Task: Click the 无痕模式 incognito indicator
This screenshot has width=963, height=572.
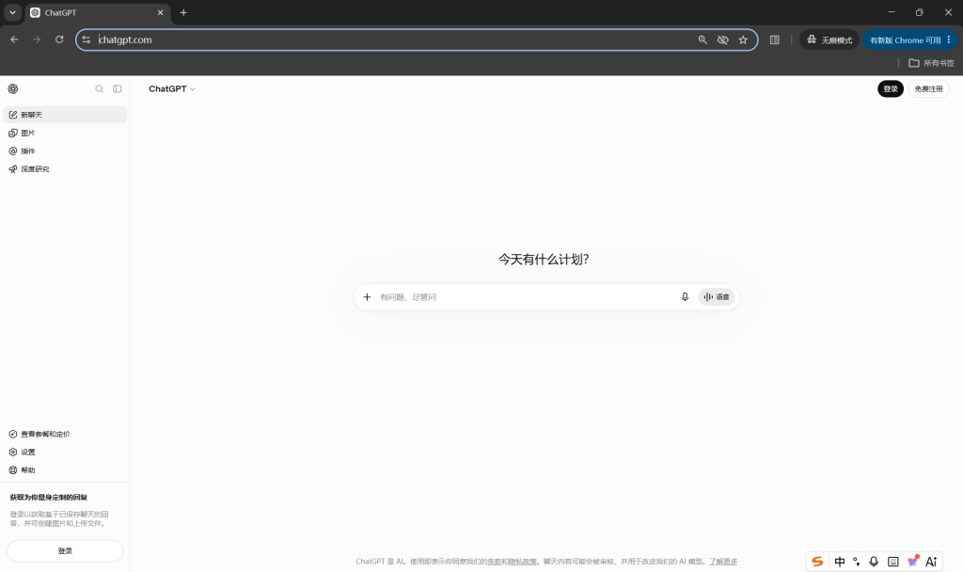Action: pos(829,40)
